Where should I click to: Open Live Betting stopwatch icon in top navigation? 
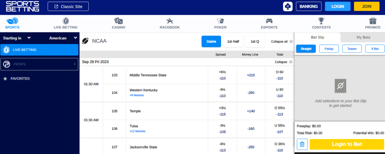click(x=65, y=21)
